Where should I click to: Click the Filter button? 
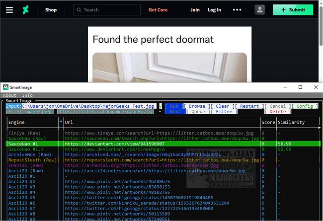(224, 111)
